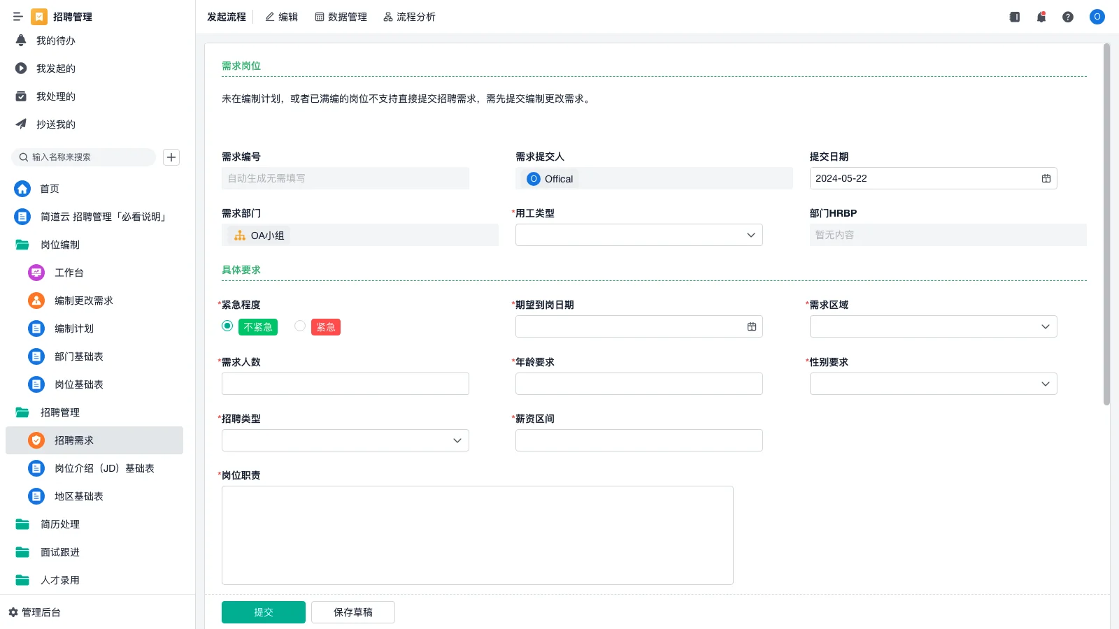The image size is (1119, 629).
Task: Select the 不紧急 radio button
Action: 227,326
